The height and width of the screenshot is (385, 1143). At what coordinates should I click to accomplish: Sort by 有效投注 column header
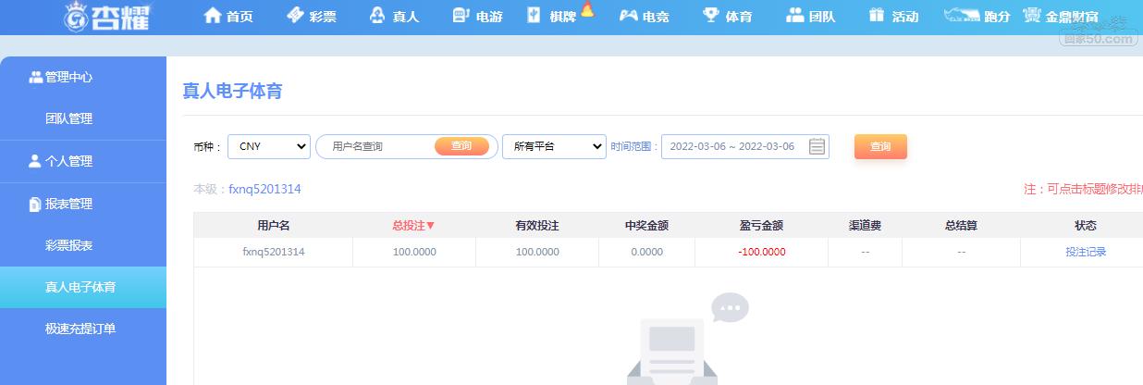point(537,225)
